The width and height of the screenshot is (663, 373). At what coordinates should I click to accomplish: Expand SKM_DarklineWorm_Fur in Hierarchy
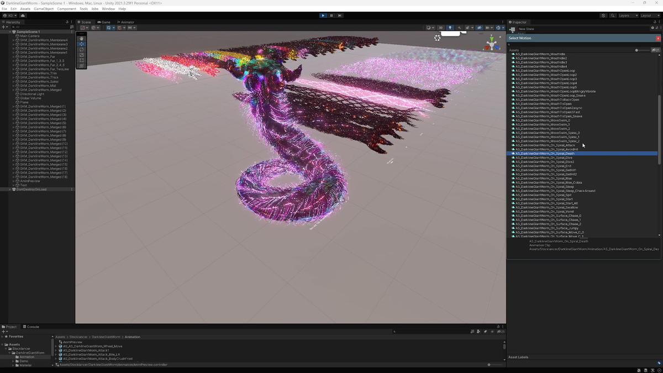coord(14,57)
